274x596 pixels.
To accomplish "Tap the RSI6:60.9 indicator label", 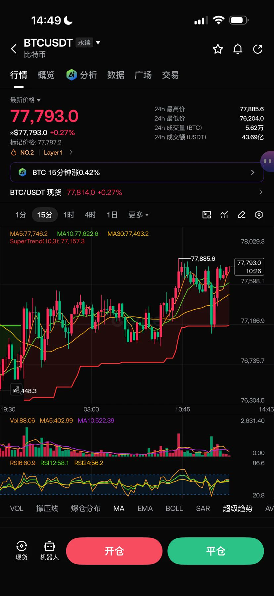I will tap(23, 463).
